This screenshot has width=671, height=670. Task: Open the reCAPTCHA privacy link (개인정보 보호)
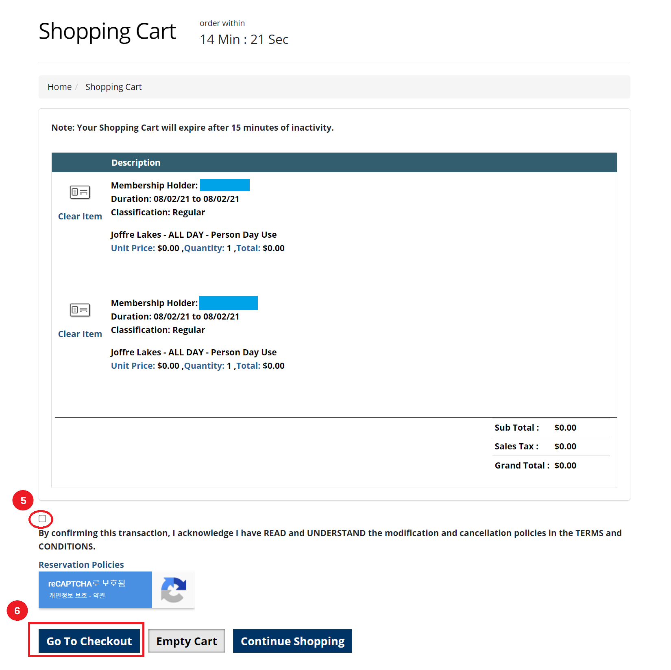68,596
